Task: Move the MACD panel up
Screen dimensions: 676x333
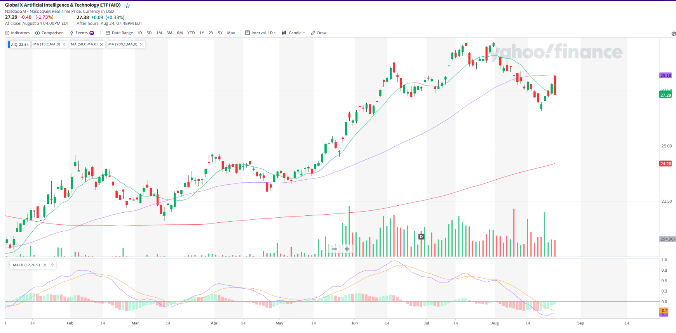Action: pos(52,265)
